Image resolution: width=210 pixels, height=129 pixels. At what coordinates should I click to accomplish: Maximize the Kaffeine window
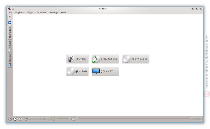point(197,9)
